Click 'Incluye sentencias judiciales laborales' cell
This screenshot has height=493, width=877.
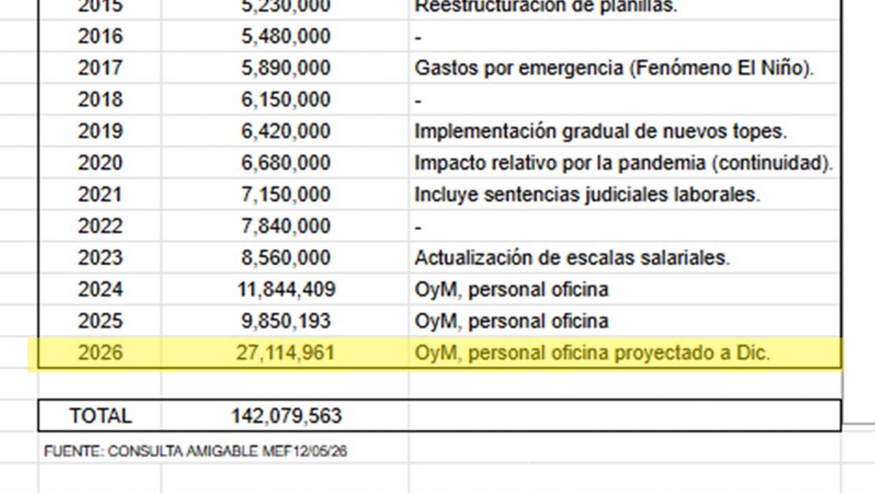625,194
